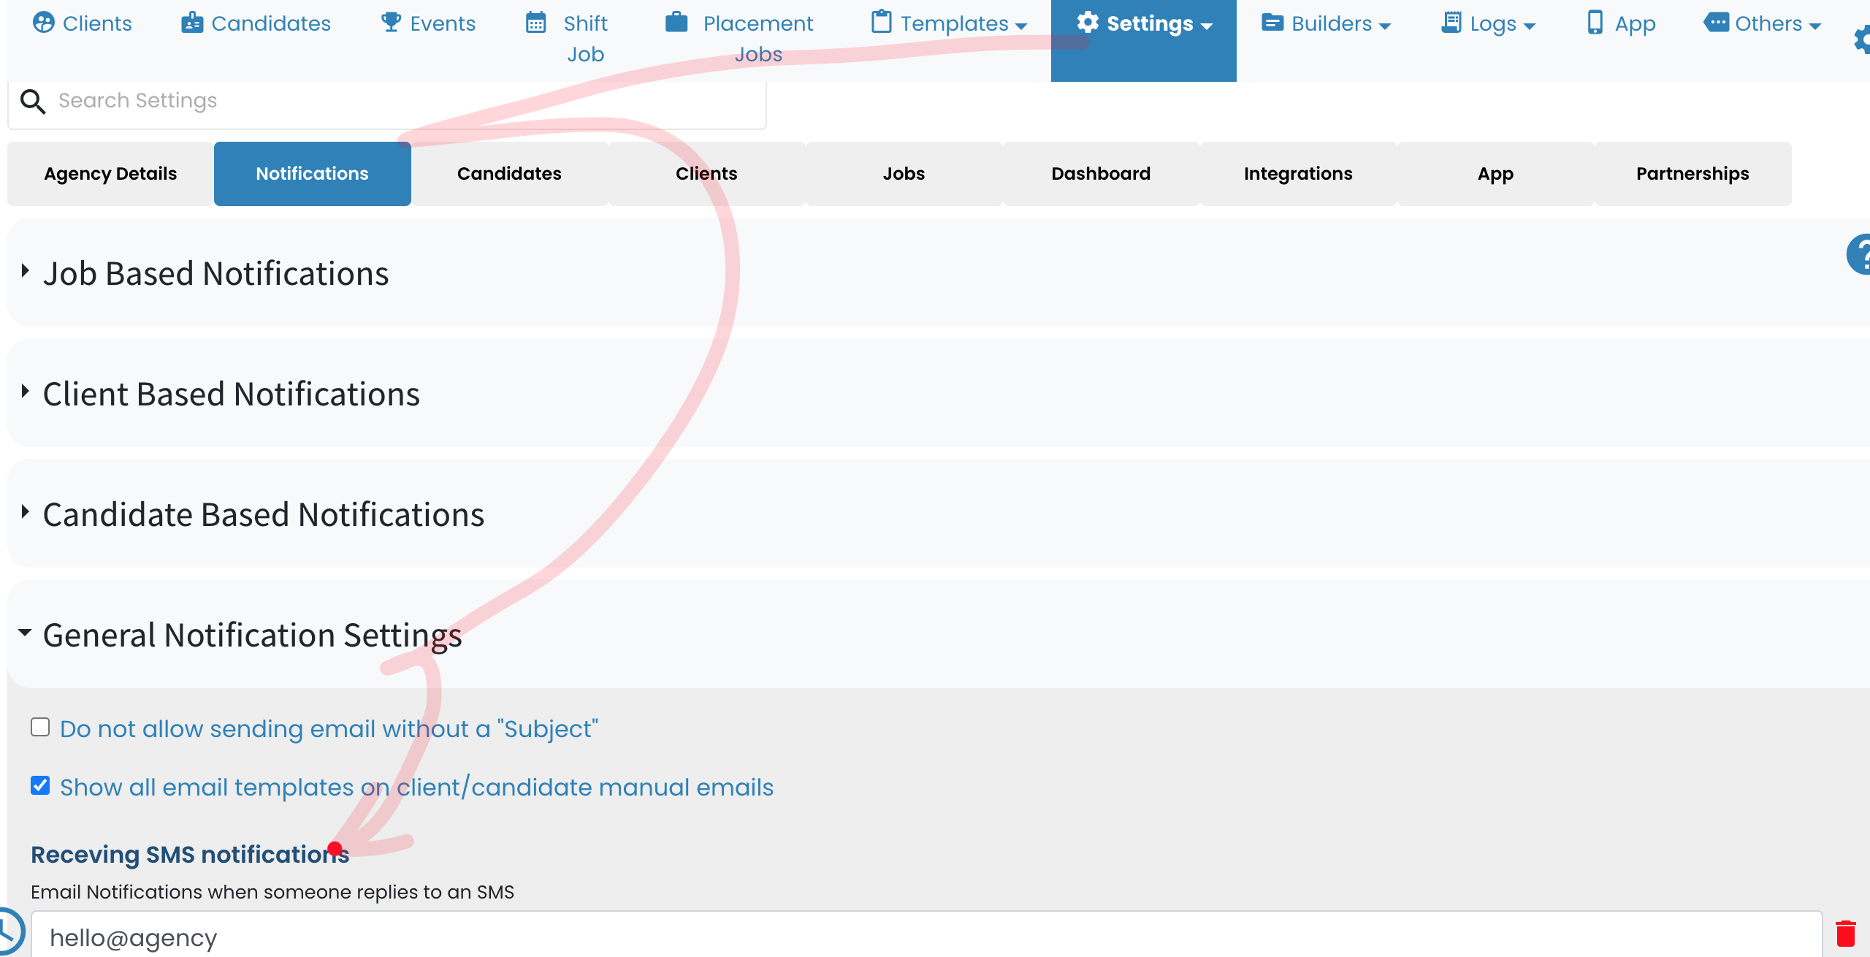Expand Job Based Notifications section
The height and width of the screenshot is (957, 1870).
(216, 273)
